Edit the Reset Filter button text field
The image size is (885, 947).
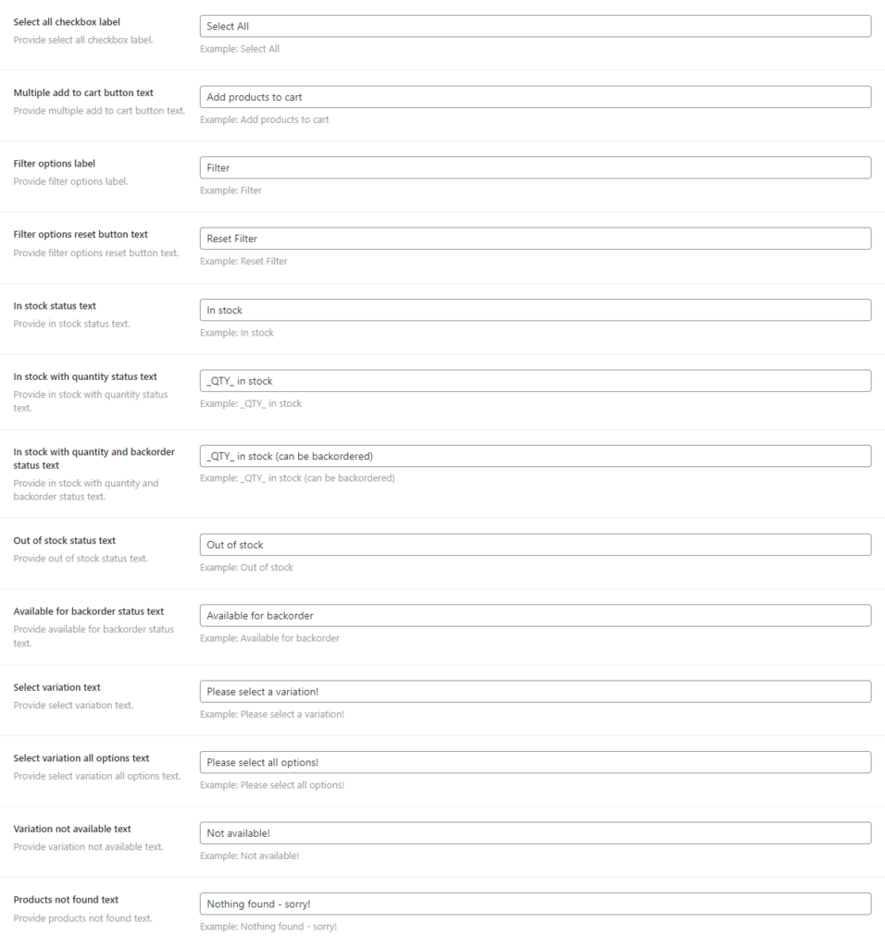(535, 239)
